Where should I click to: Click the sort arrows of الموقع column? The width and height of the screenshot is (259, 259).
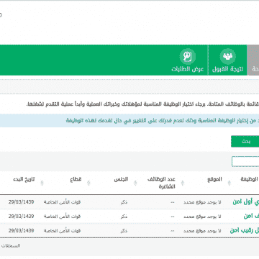[x=182, y=183]
